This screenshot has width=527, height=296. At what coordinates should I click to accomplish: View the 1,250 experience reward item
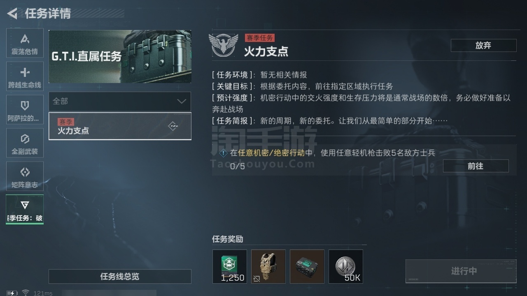tap(230, 266)
